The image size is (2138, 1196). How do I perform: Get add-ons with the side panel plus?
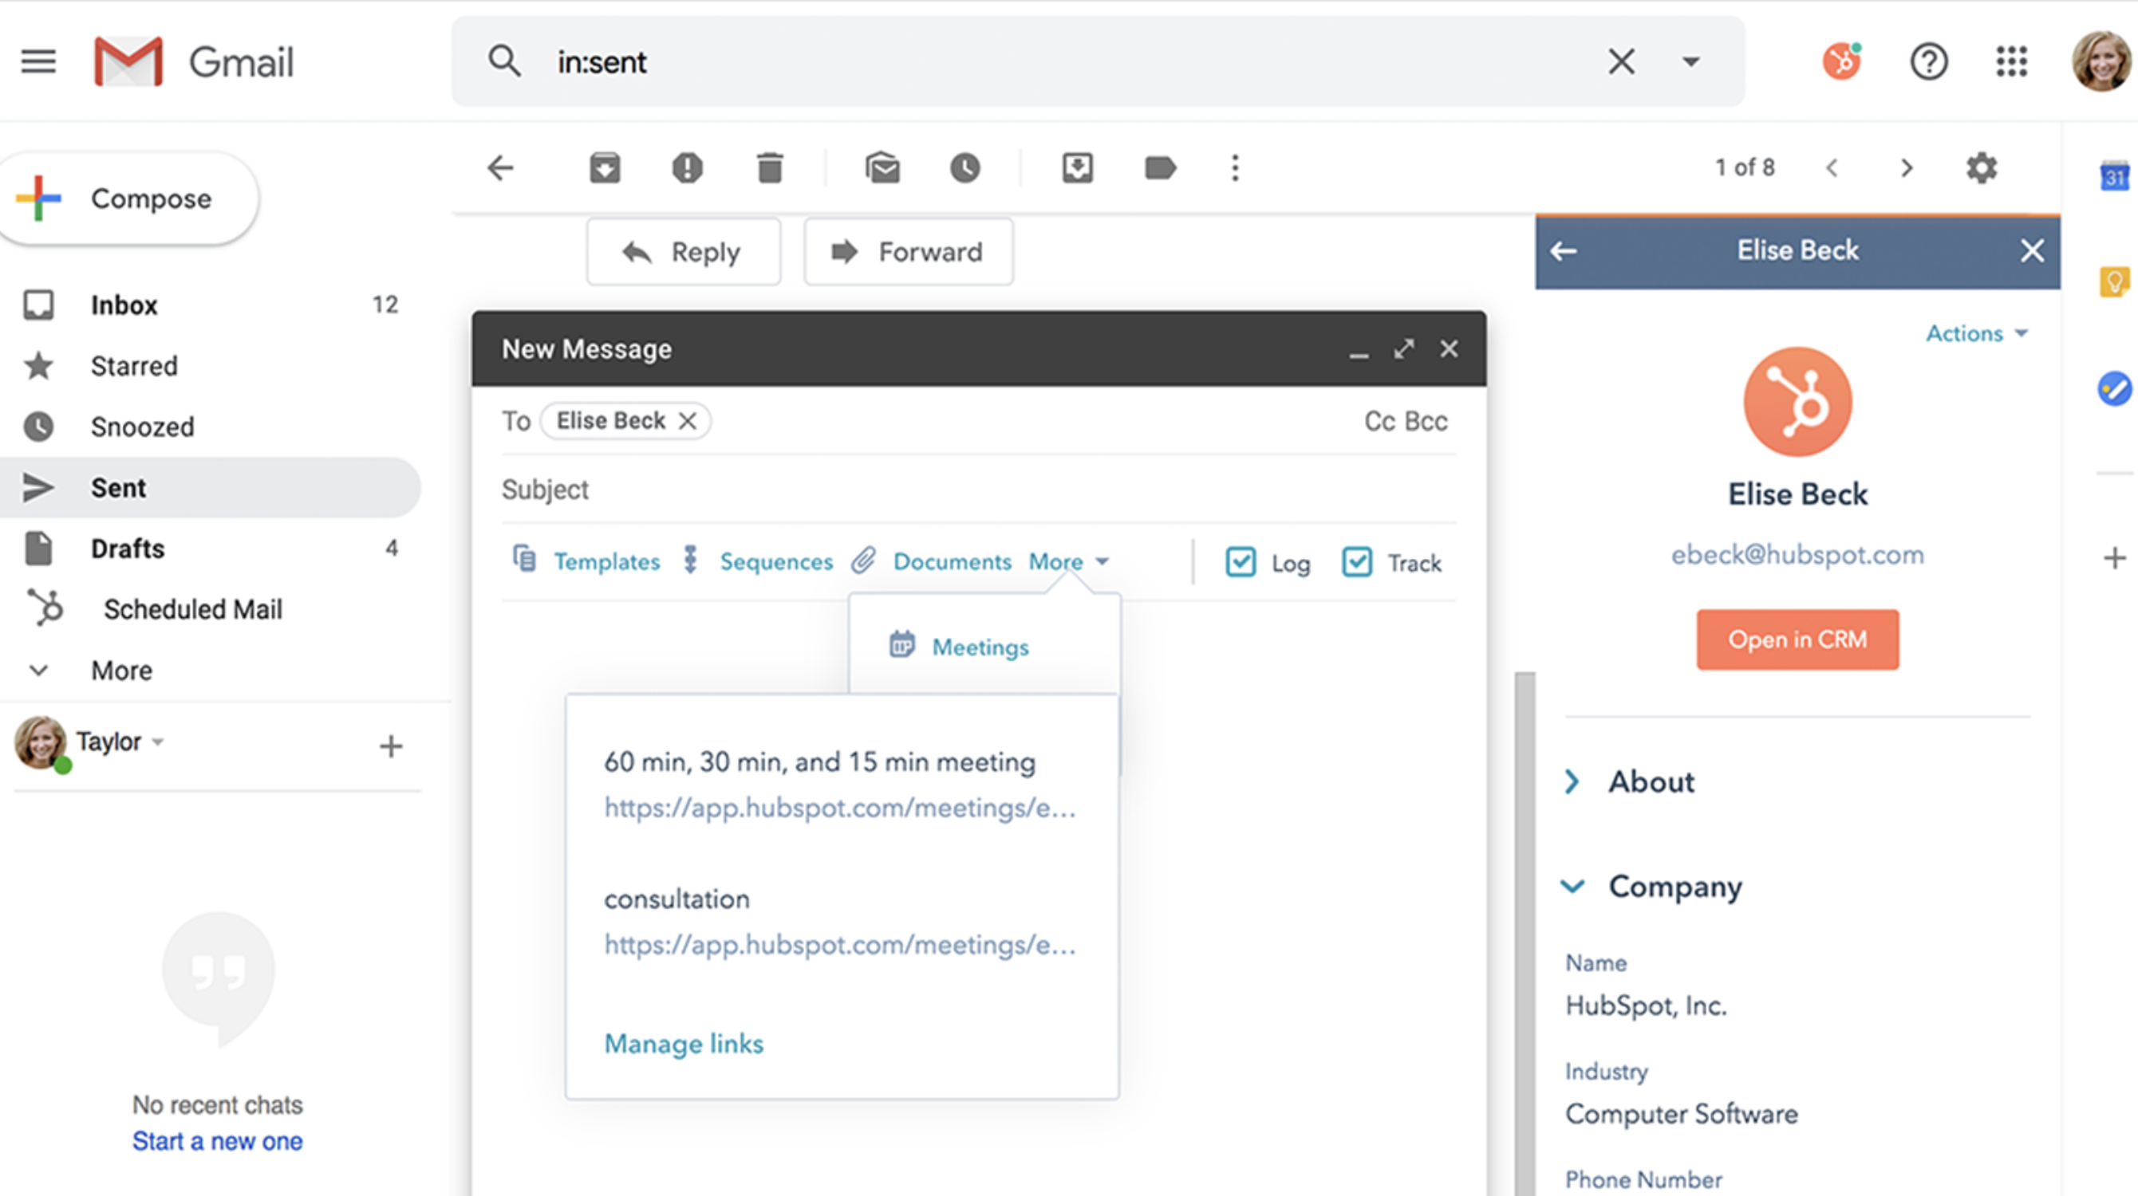tap(2114, 557)
